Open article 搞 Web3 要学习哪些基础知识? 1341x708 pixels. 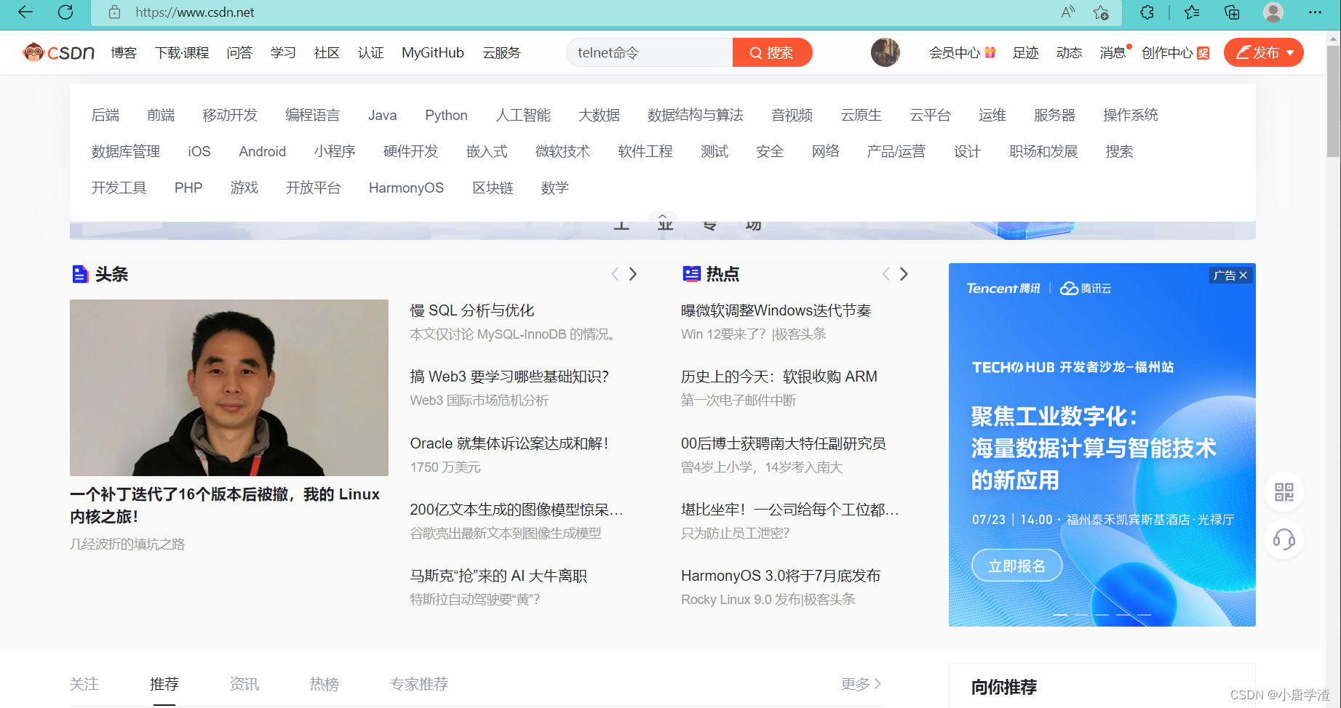(x=509, y=377)
